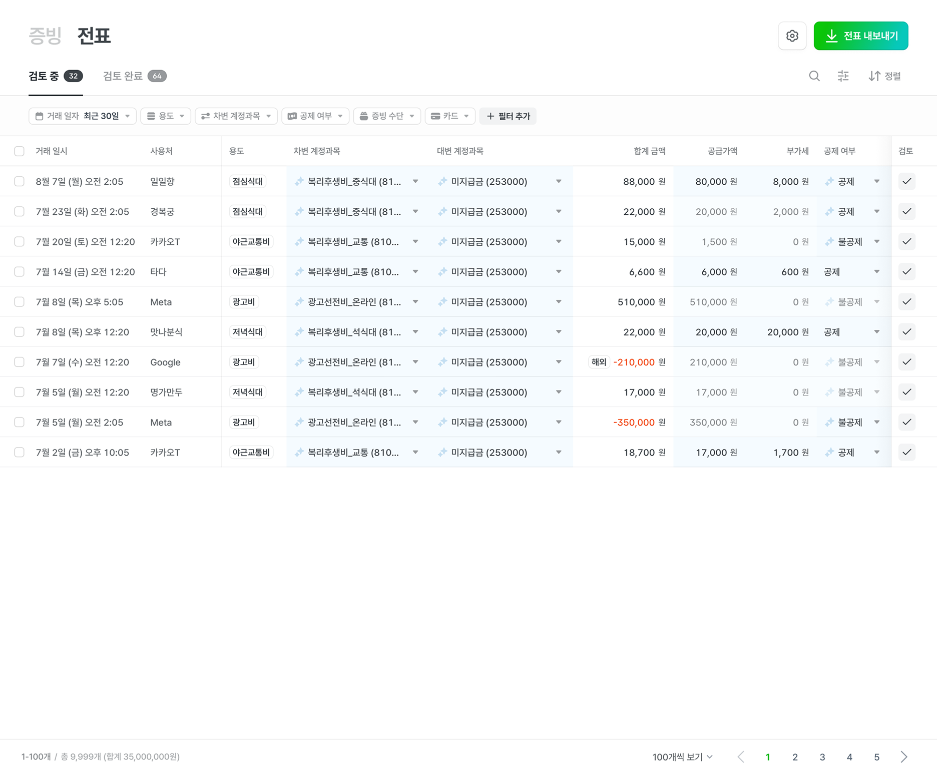Toggle the select-all header checkbox
The width and height of the screenshot is (937, 774).
point(19,151)
